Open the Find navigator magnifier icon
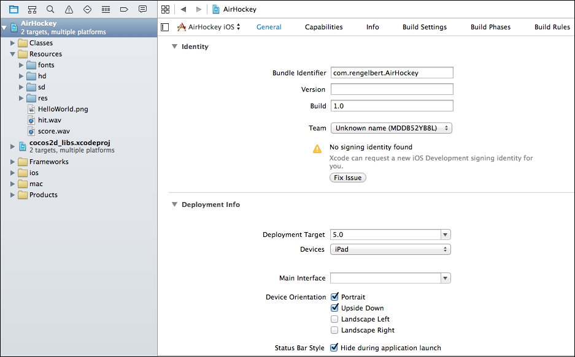 click(x=50, y=10)
